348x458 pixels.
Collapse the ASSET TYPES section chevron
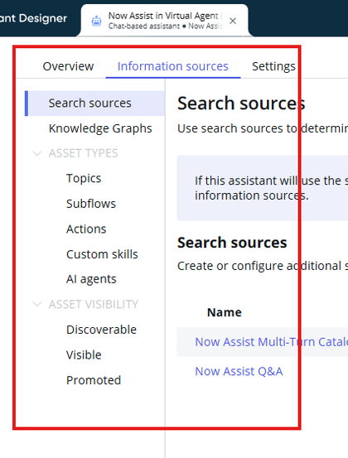tap(37, 153)
